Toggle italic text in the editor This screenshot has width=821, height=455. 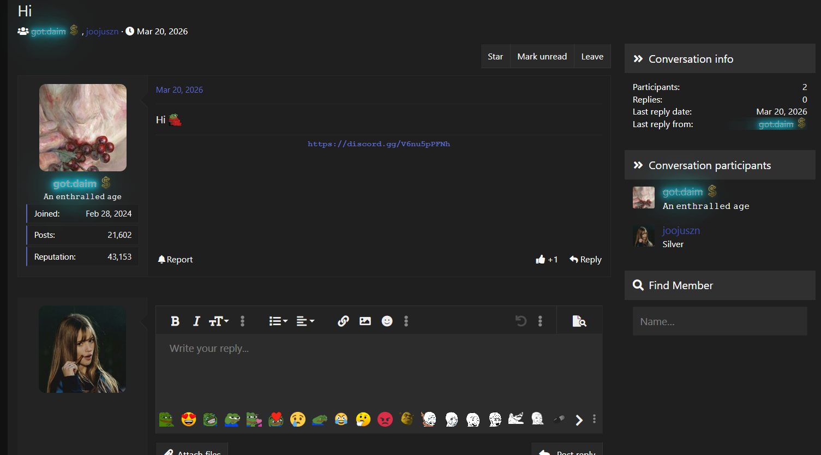click(x=196, y=321)
